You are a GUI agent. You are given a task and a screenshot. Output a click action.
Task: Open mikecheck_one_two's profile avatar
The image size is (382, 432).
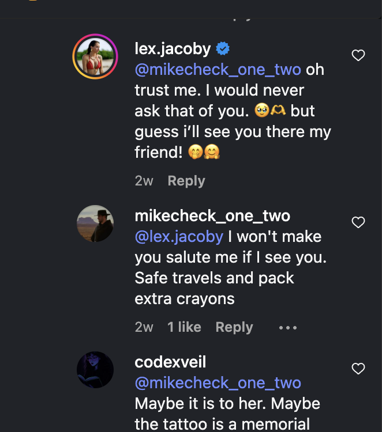point(95,223)
